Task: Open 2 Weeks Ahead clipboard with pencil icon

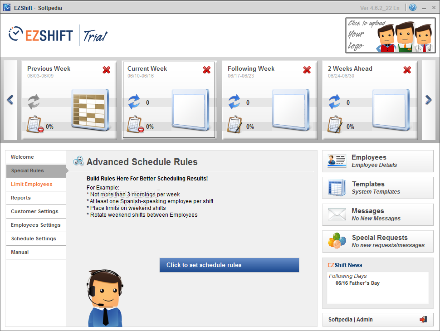Action: click(x=335, y=124)
